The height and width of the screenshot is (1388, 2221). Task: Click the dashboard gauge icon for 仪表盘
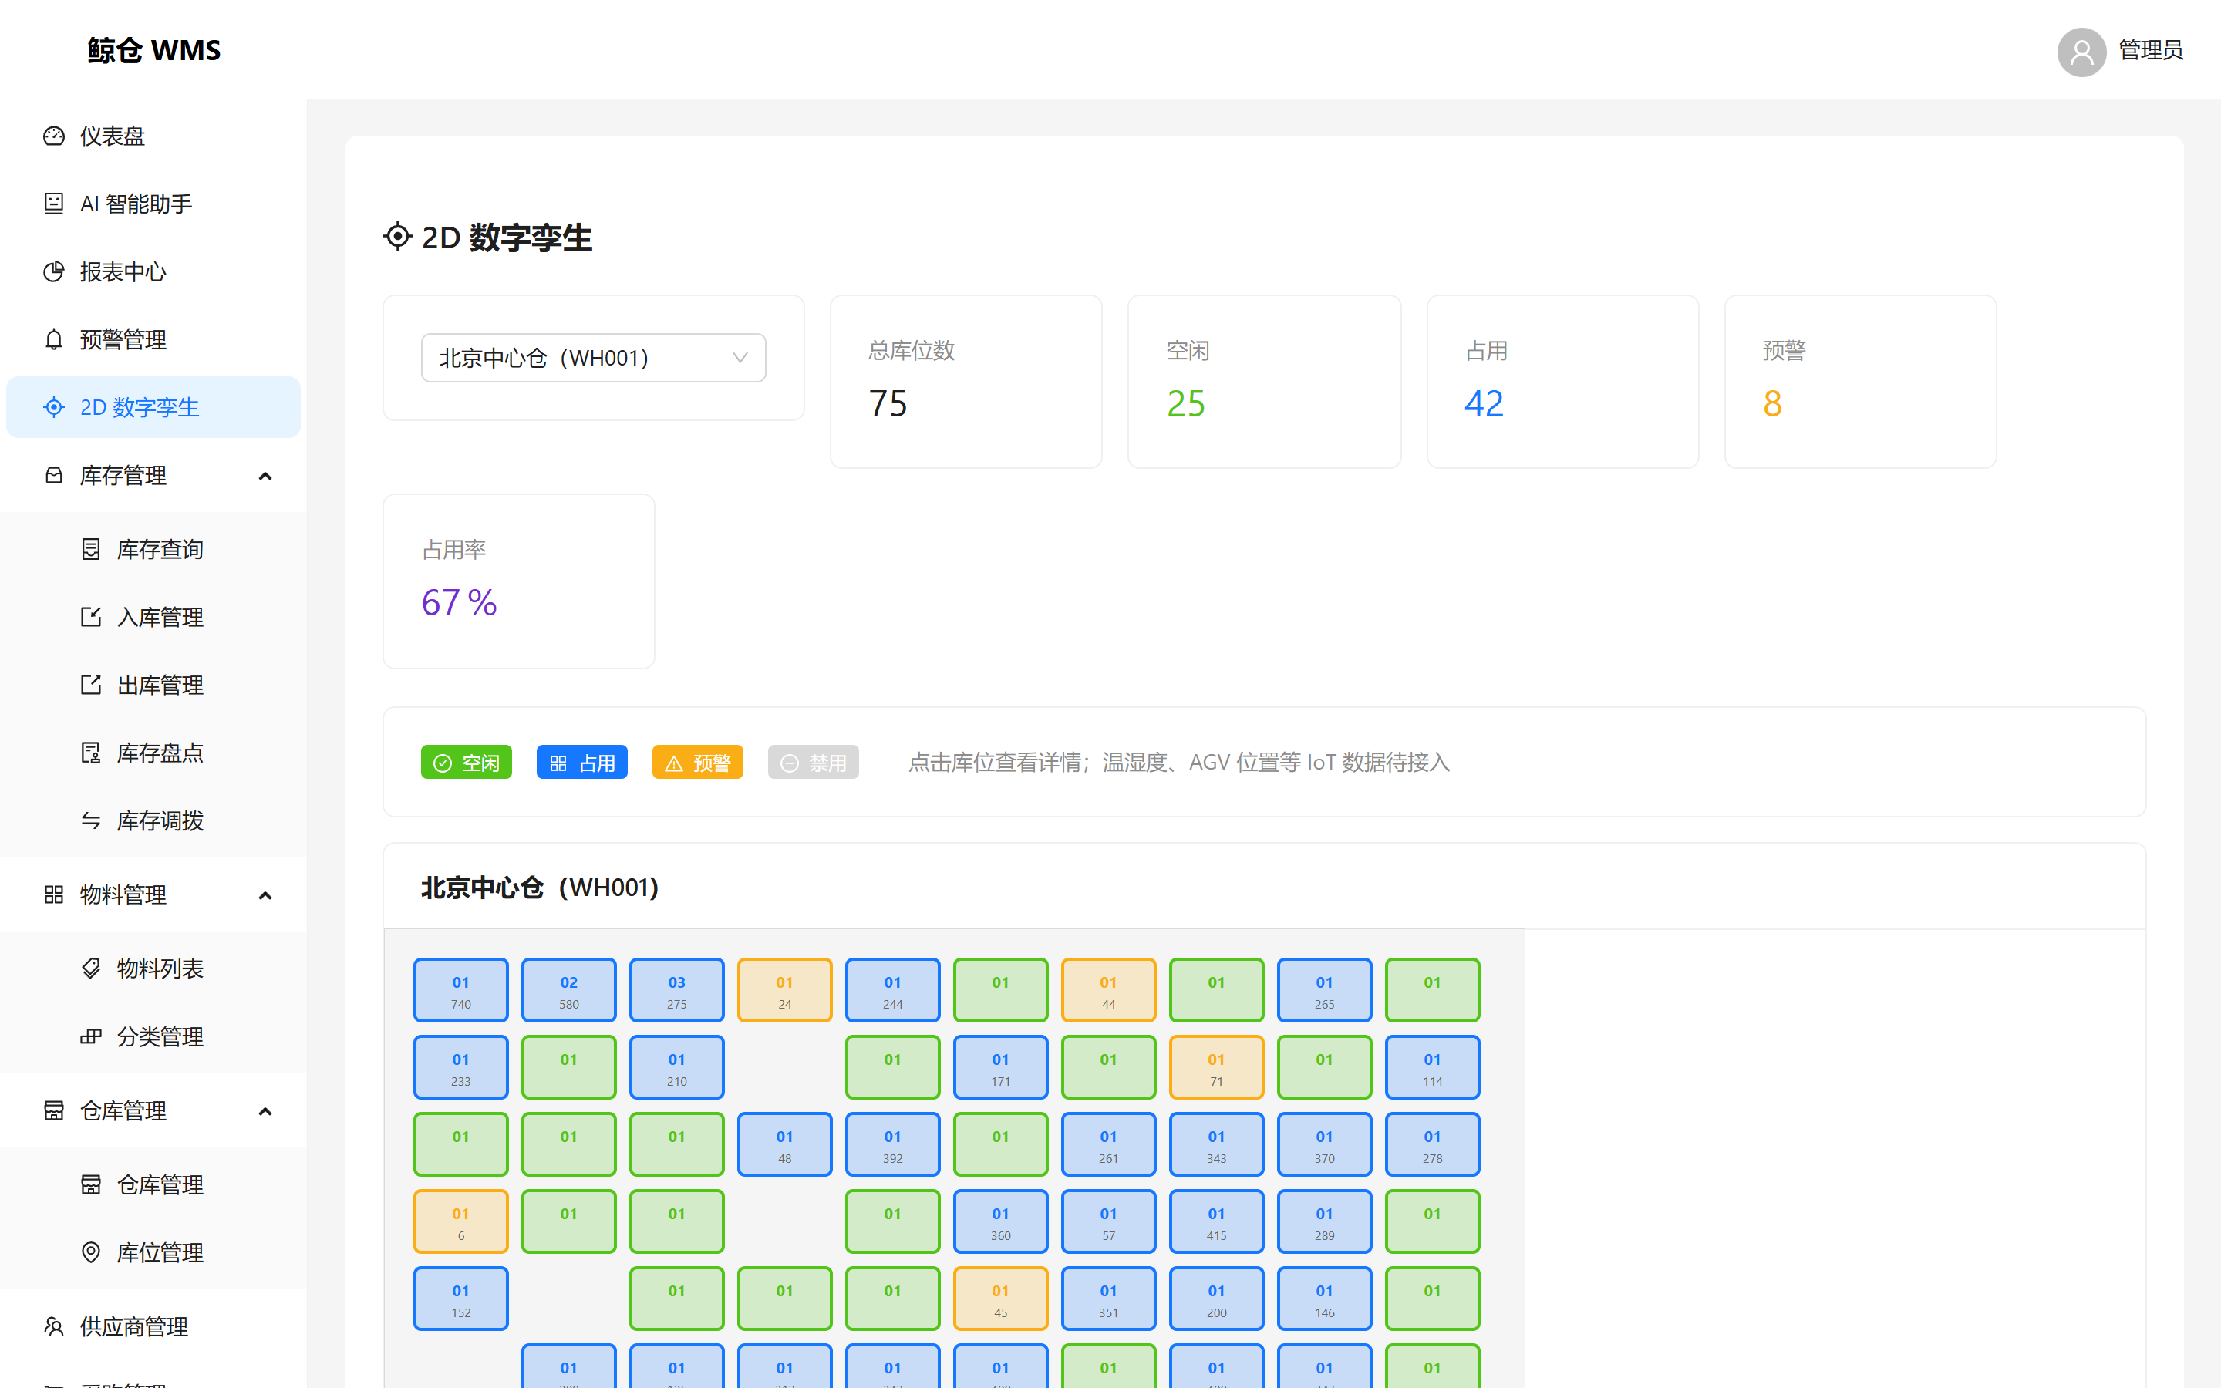[54, 136]
